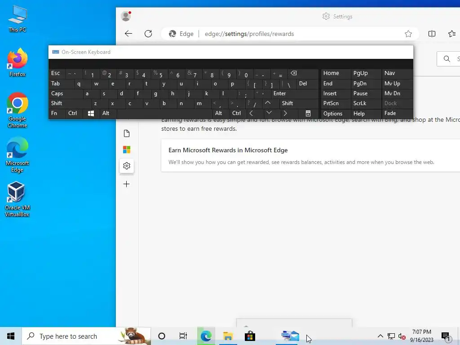Toggle the right Alt key on keyboard

(221, 113)
